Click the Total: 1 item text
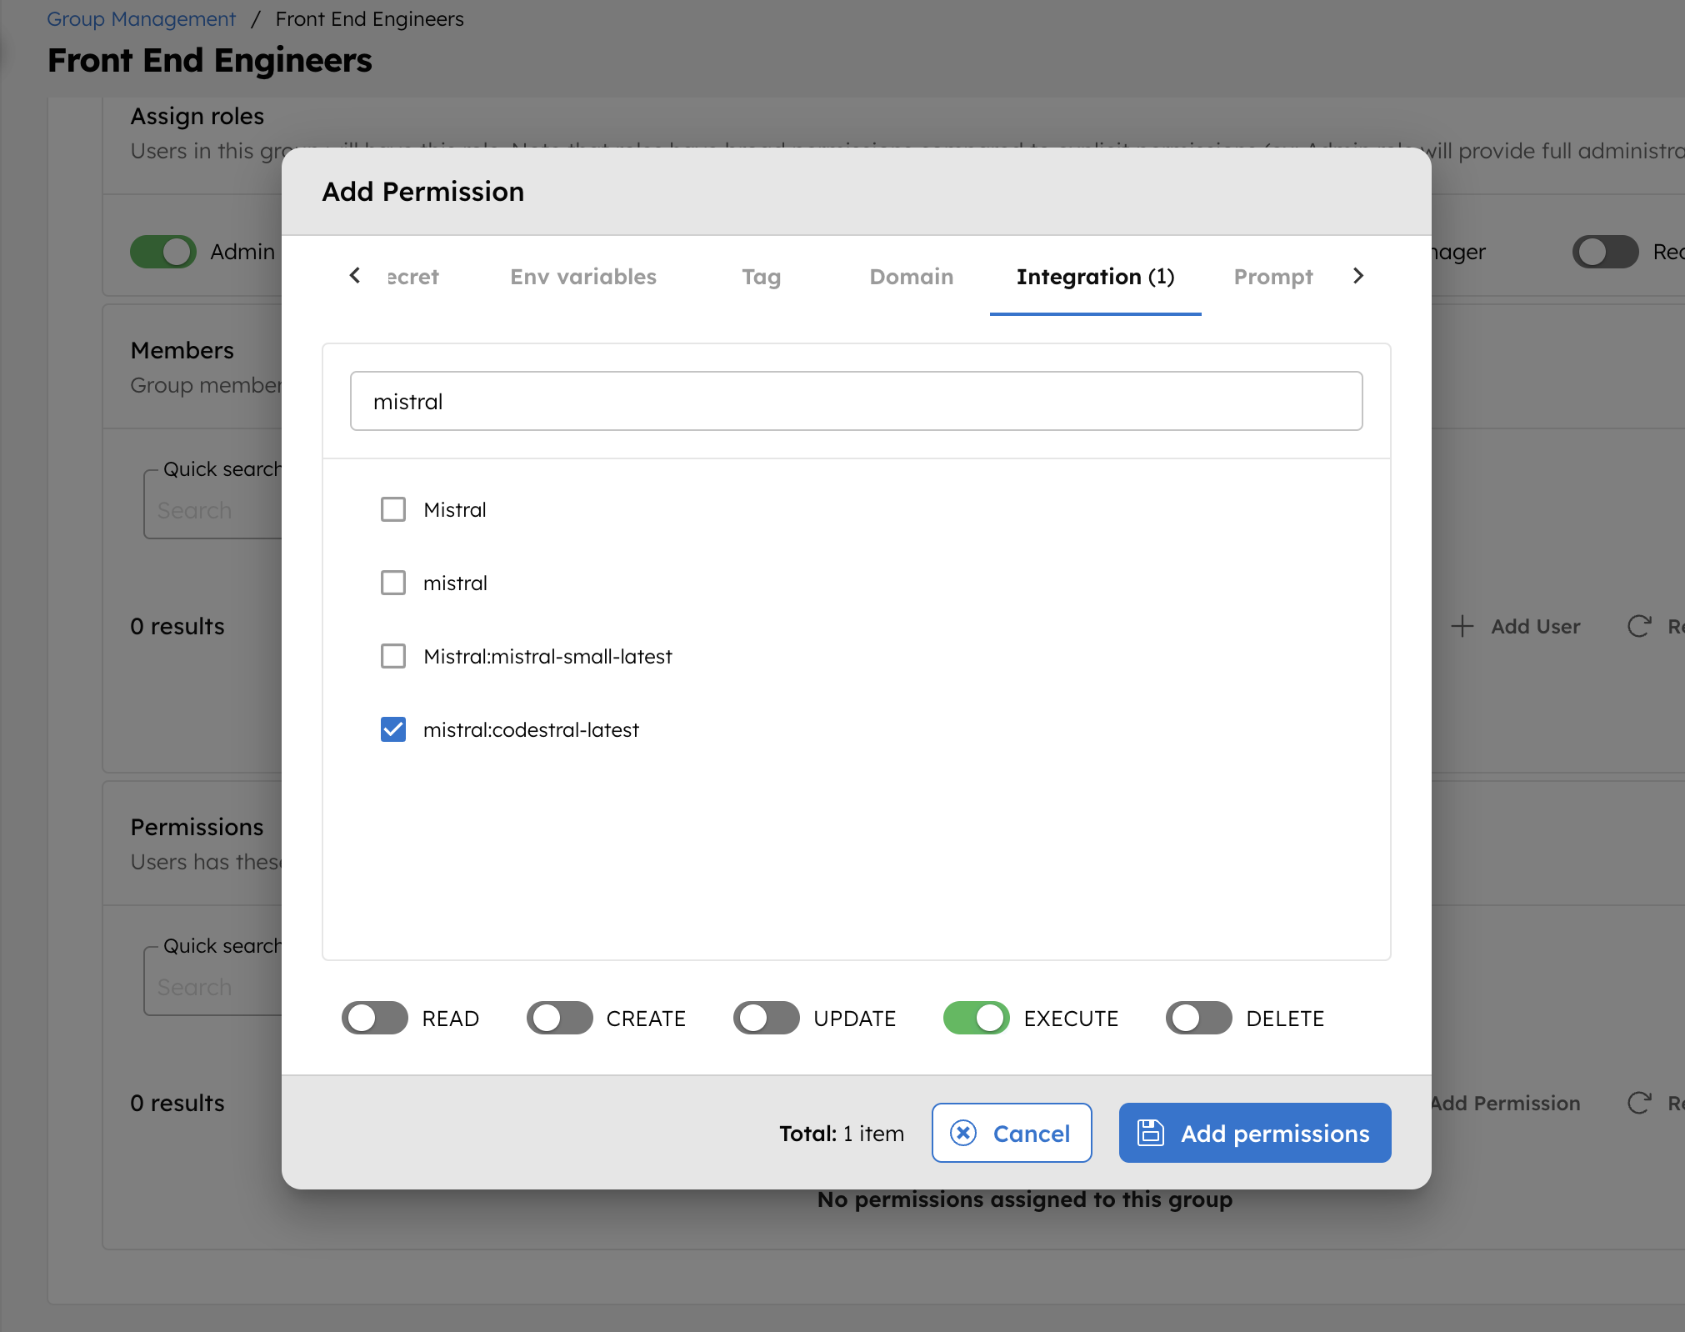This screenshot has width=1685, height=1332. (x=842, y=1133)
